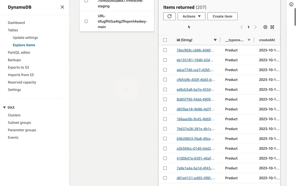This screenshot has height=186, width=296.
Task: Check the row for 78ac969c-cb86-4d40
Action: [165, 50]
